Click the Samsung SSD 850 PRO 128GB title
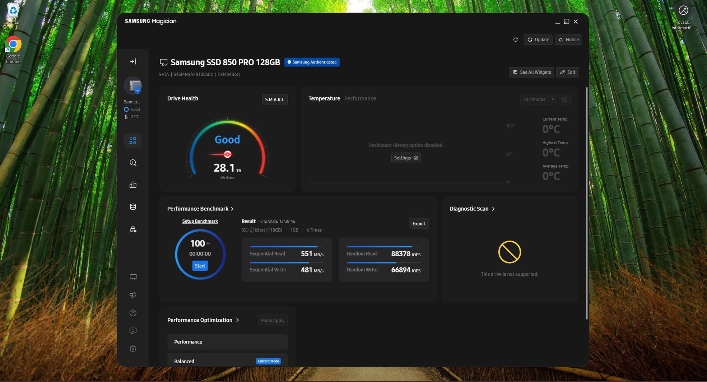This screenshot has height=382, width=707. click(x=225, y=62)
